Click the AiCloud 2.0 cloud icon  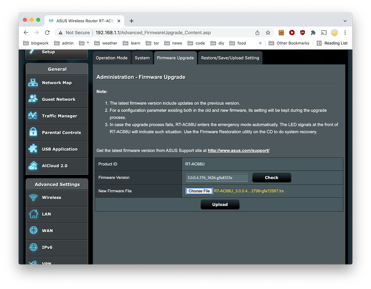coord(33,166)
